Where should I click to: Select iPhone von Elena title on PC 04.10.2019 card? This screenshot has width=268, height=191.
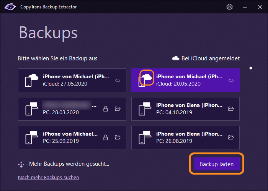pos(189,105)
